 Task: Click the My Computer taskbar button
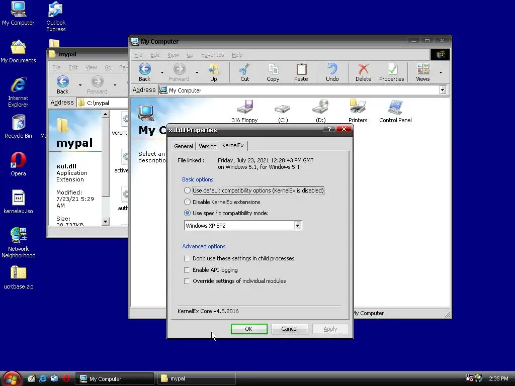115,379
